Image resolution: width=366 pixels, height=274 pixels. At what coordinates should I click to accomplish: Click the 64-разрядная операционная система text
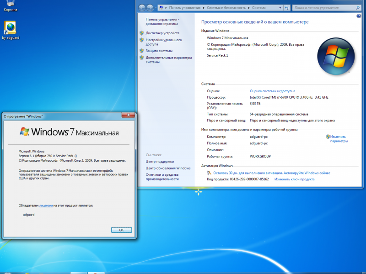[x=279, y=114]
